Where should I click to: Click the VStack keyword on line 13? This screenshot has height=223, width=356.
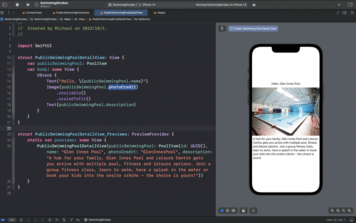click(44, 75)
